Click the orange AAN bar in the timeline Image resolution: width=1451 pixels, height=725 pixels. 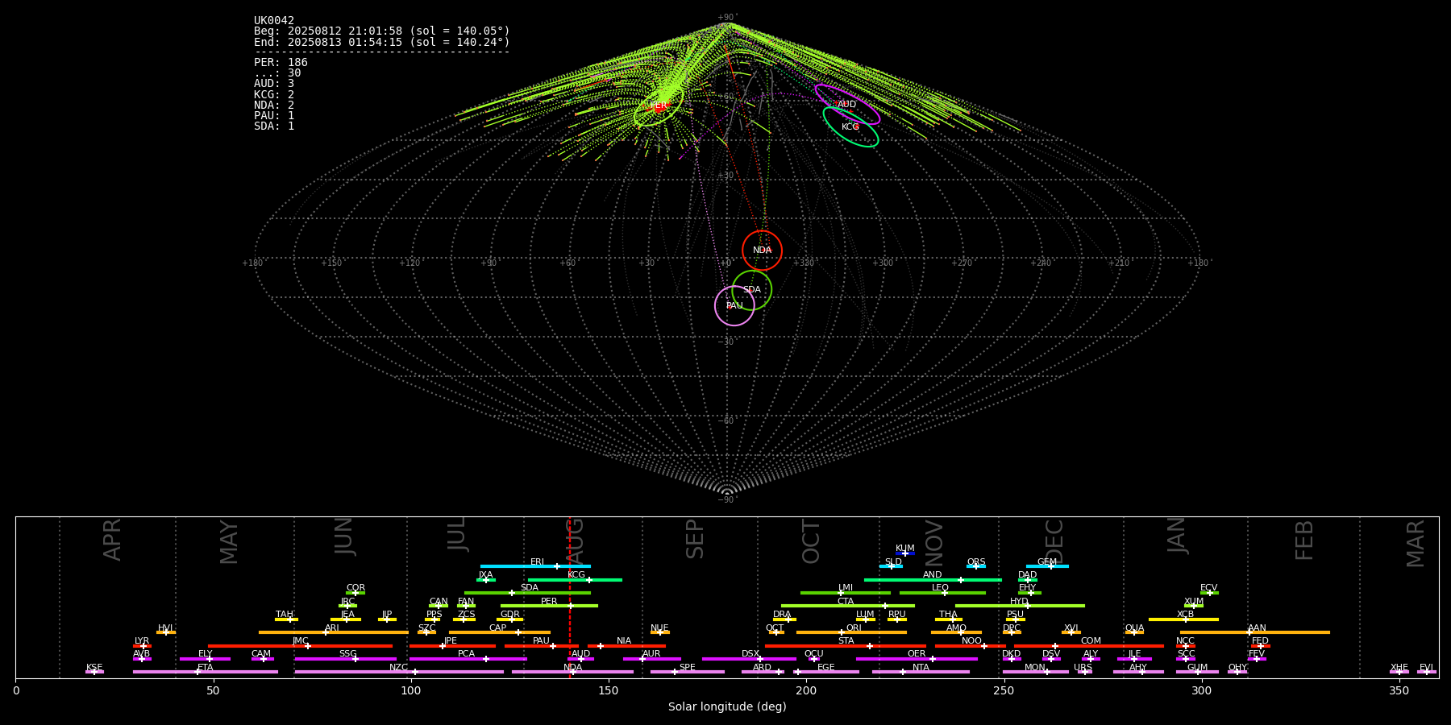pyautogui.click(x=1255, y=632)
